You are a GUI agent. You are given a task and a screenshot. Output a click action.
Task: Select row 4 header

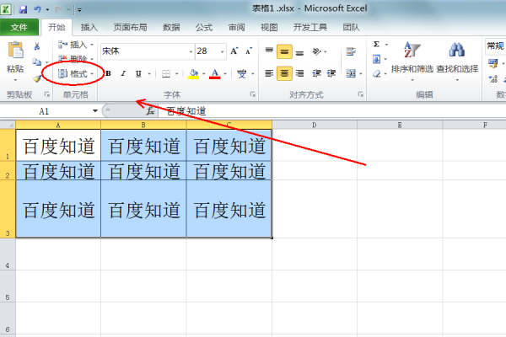pyautogui.click(x=8, y=254)
